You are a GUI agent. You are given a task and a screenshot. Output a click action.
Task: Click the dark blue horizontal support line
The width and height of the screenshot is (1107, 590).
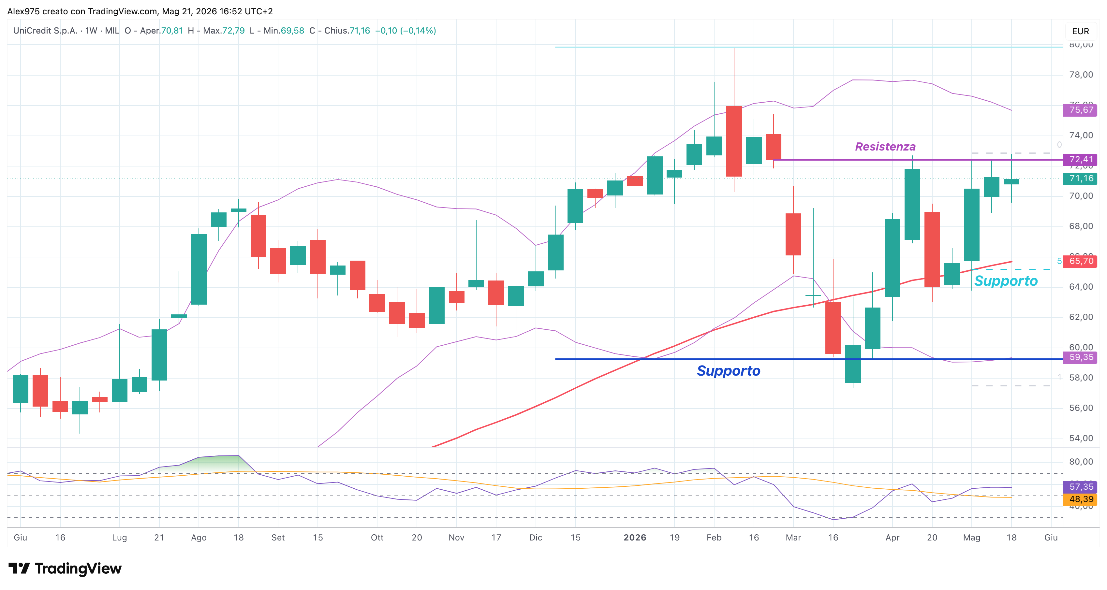click(809, 359)
